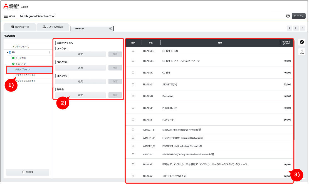Click the SSCNETⅢ(/H) specification text
Image resolution: width=309 pixels, height=185 pixels.
click(x=170, y=85)
